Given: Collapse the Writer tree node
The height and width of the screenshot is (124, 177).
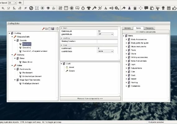Looking at the screenshot, I should [x=12, y=65].
